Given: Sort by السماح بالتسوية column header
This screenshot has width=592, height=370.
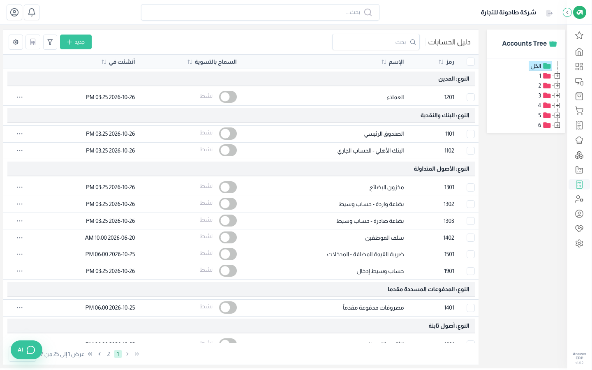Looking at the screenshot, I should [212, 62].
